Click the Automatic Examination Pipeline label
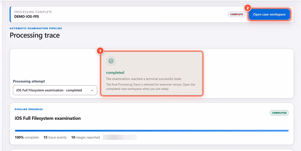 click(x=36, y=29)
